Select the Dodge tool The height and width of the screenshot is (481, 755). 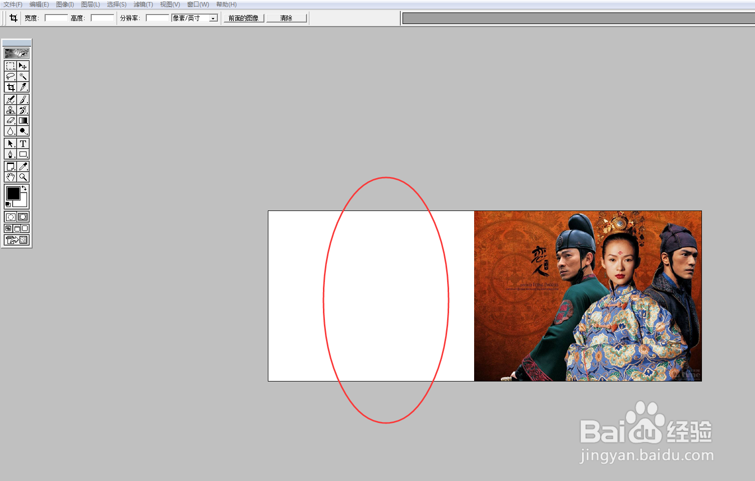tap(23, 131)
